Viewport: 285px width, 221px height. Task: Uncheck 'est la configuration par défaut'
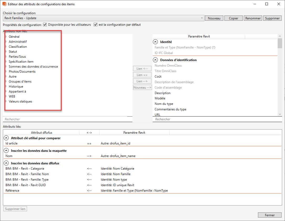pos(96,25)
